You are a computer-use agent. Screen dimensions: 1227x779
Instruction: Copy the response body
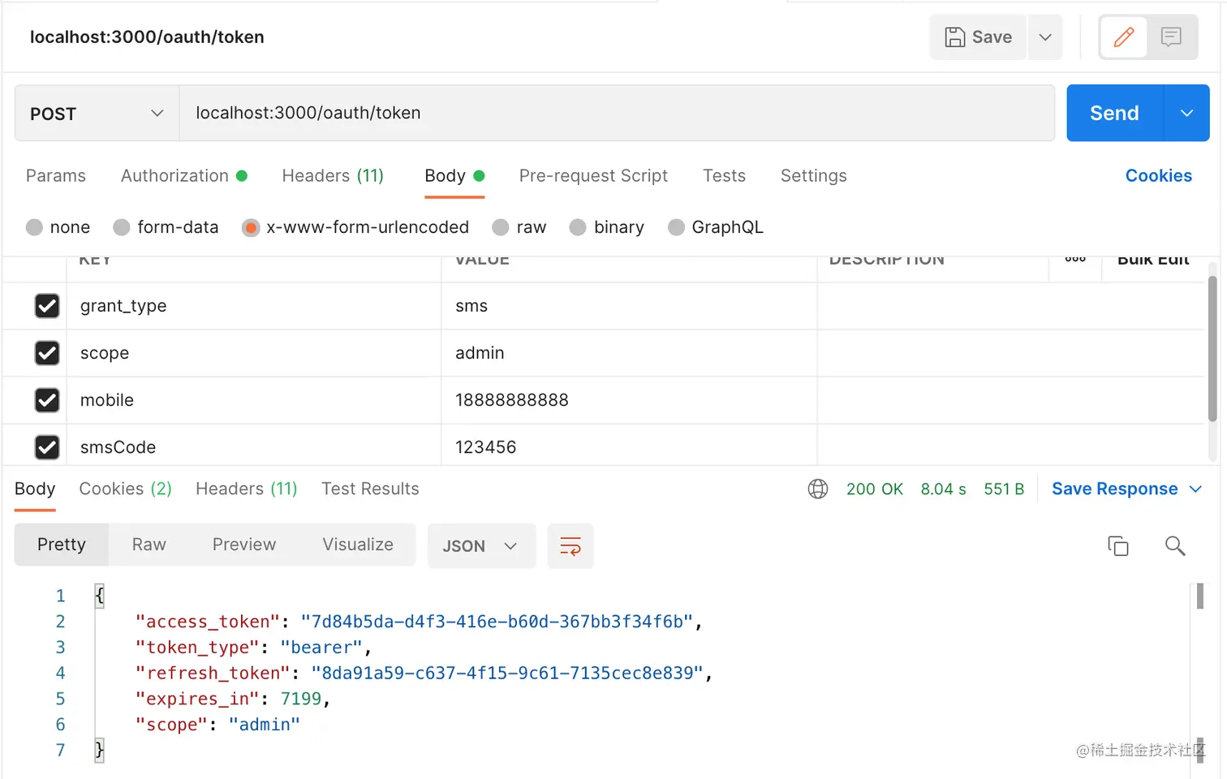(1118, 546)
